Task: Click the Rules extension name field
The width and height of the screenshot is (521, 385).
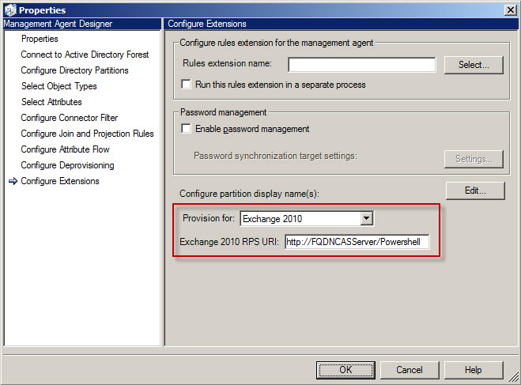Action: point(361,64)
